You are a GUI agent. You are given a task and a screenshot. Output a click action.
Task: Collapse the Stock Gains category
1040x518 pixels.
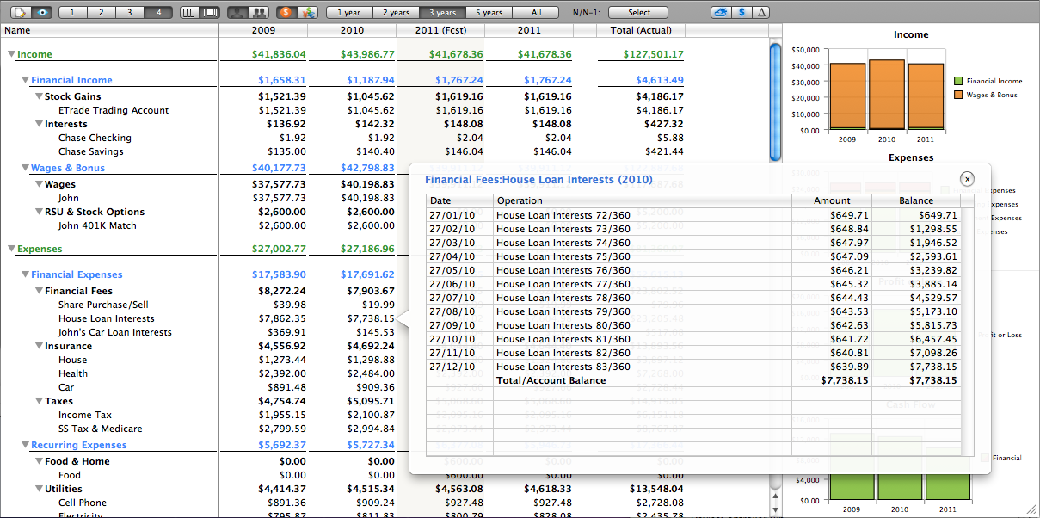point(40,96)
